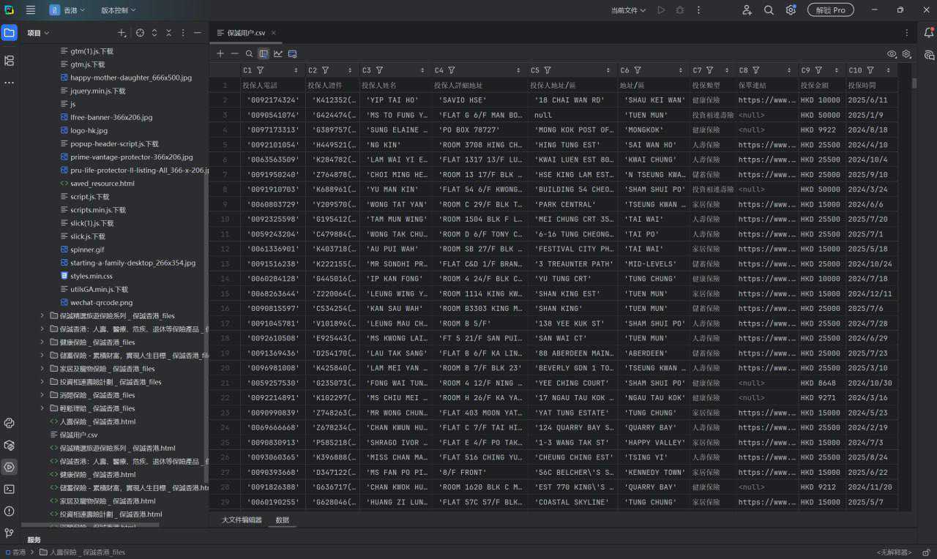Show more tool windows ellipsis in left sidebar
Image resolution: width=937 pixels, height=559 pixels.
pyautogui.click(x=9, y=83)
